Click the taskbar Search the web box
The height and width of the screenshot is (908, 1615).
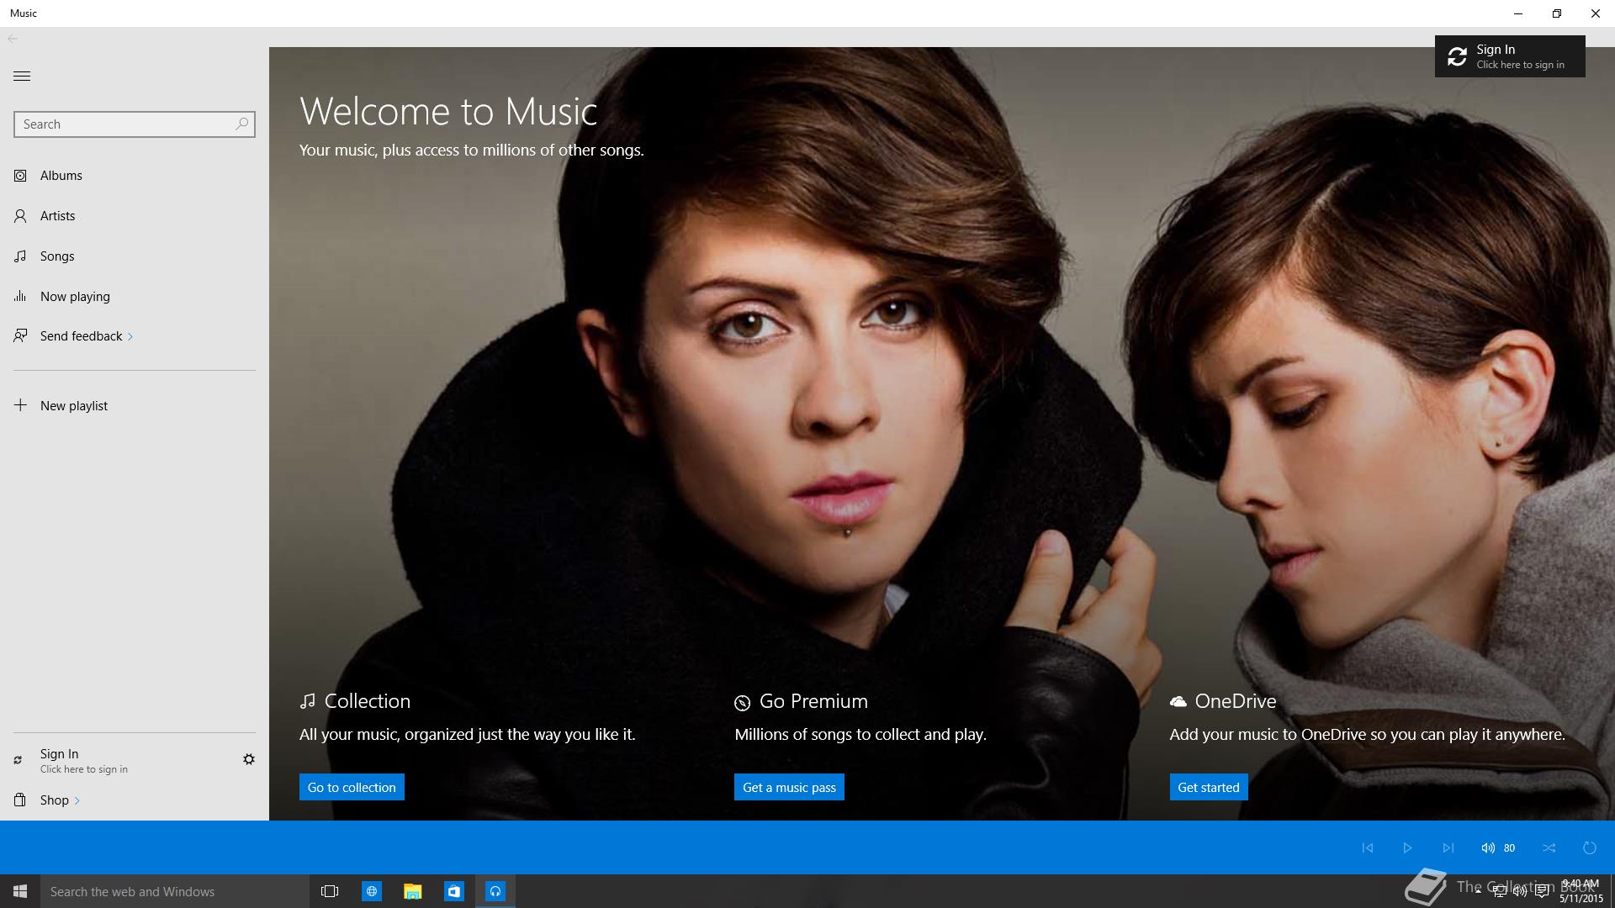[x=175, y=891]
